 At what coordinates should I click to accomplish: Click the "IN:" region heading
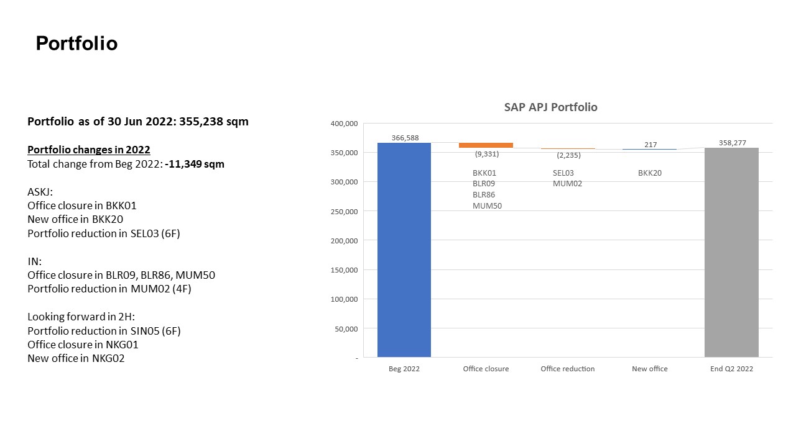pyautogui.click(x=34, y=261)
